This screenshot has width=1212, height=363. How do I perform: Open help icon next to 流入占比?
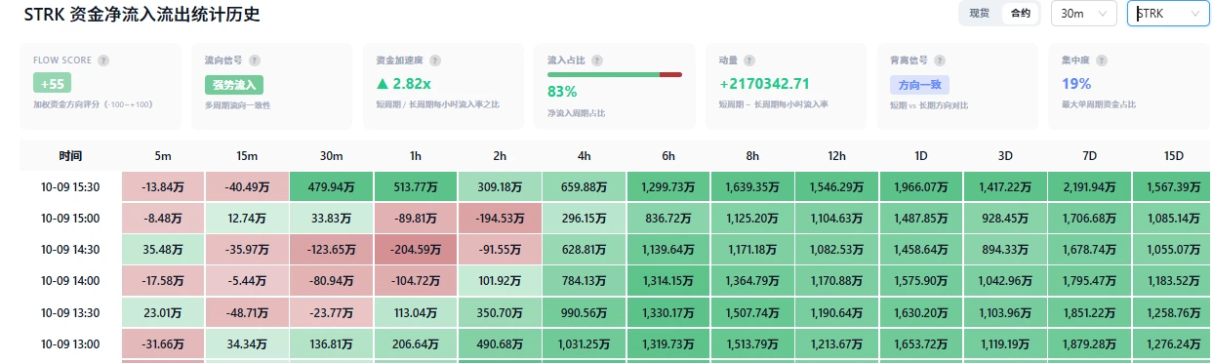(x=596, y=60)
